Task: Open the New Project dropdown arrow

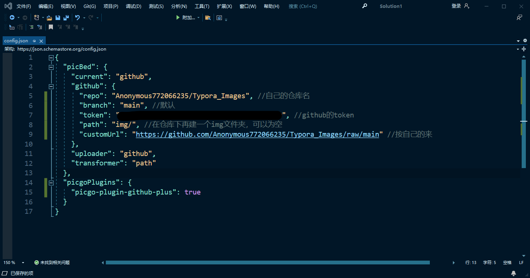Action: tap(43, 18)
